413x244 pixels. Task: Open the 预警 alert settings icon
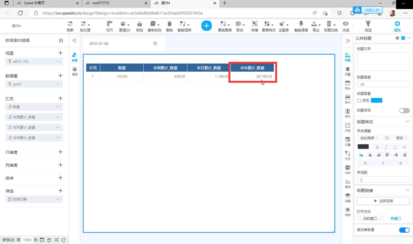pyautogui.click(x=347, y=71)
